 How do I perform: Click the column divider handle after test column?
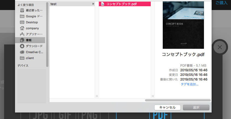pos(97,96)
